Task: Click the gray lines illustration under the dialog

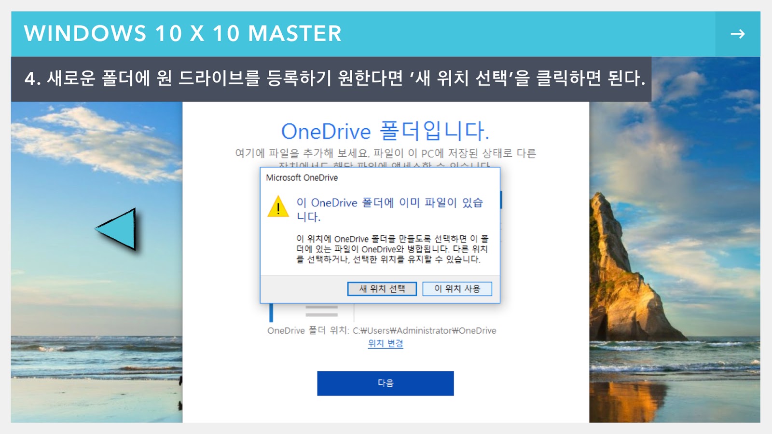Action: 321,311
